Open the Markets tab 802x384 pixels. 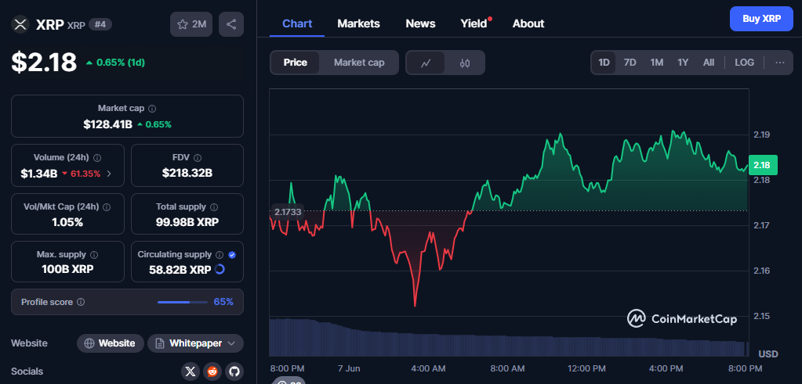(x=358, y=23)
